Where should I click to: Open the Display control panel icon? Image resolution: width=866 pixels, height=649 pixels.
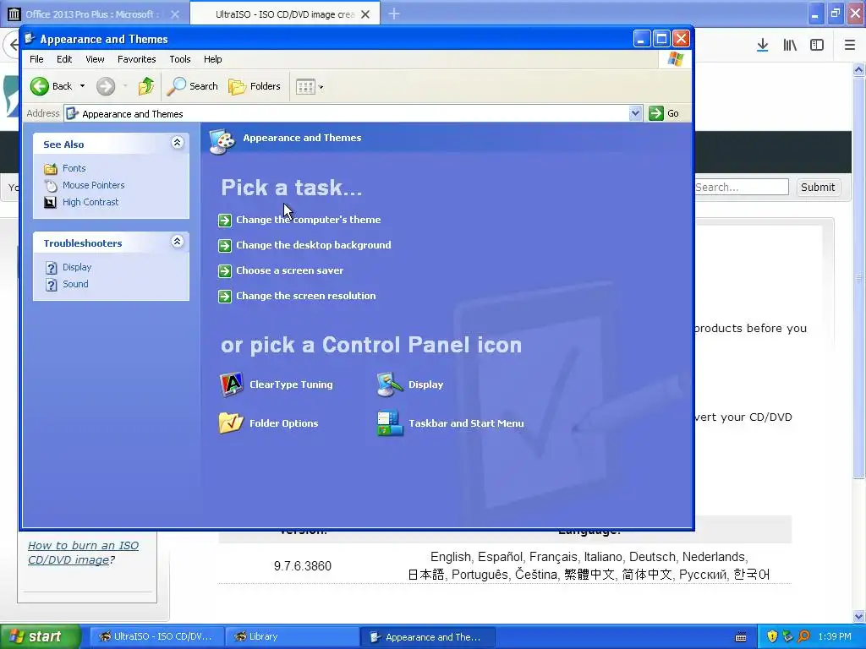pos(390,384)
